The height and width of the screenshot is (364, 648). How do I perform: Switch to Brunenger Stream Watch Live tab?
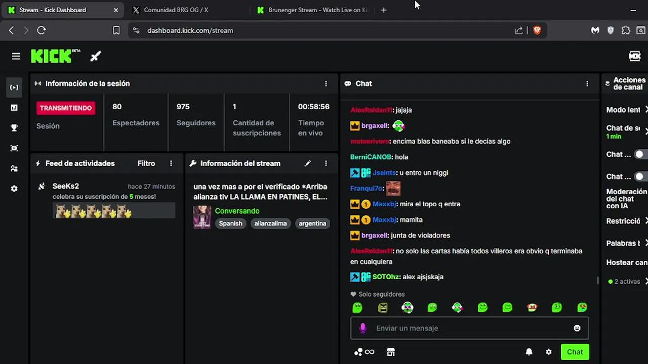click(x=312, y=10)
